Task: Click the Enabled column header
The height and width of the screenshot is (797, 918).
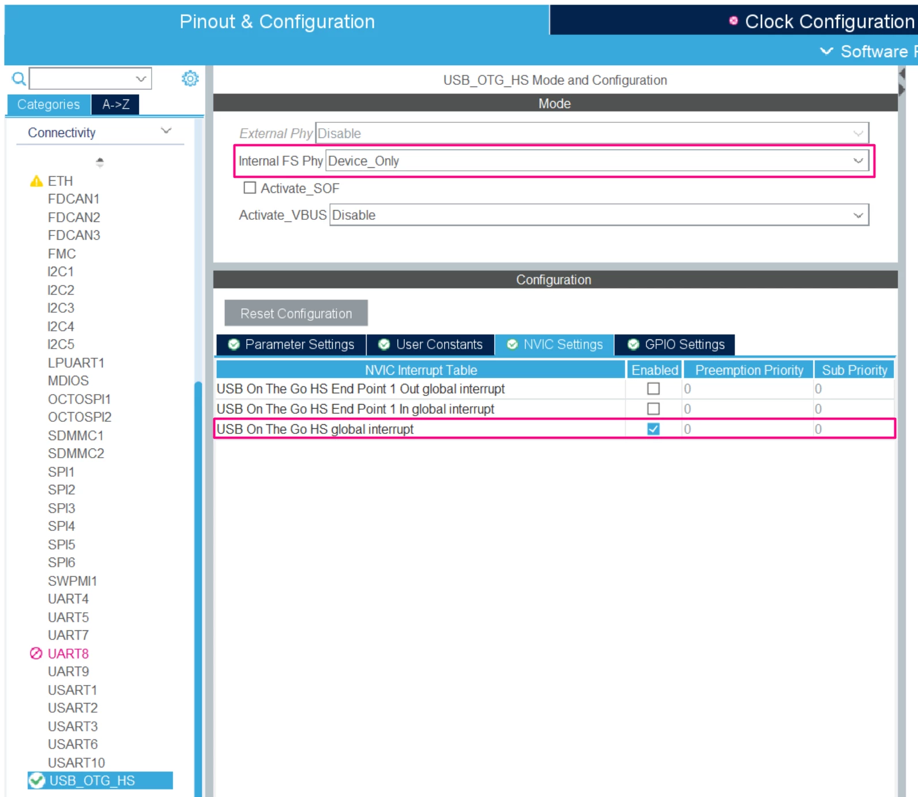Action: pos(654,370)
